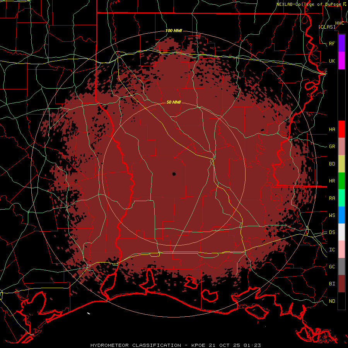
Task: Pick the brown BI legend swatch
Action: [x=341, y=284]
